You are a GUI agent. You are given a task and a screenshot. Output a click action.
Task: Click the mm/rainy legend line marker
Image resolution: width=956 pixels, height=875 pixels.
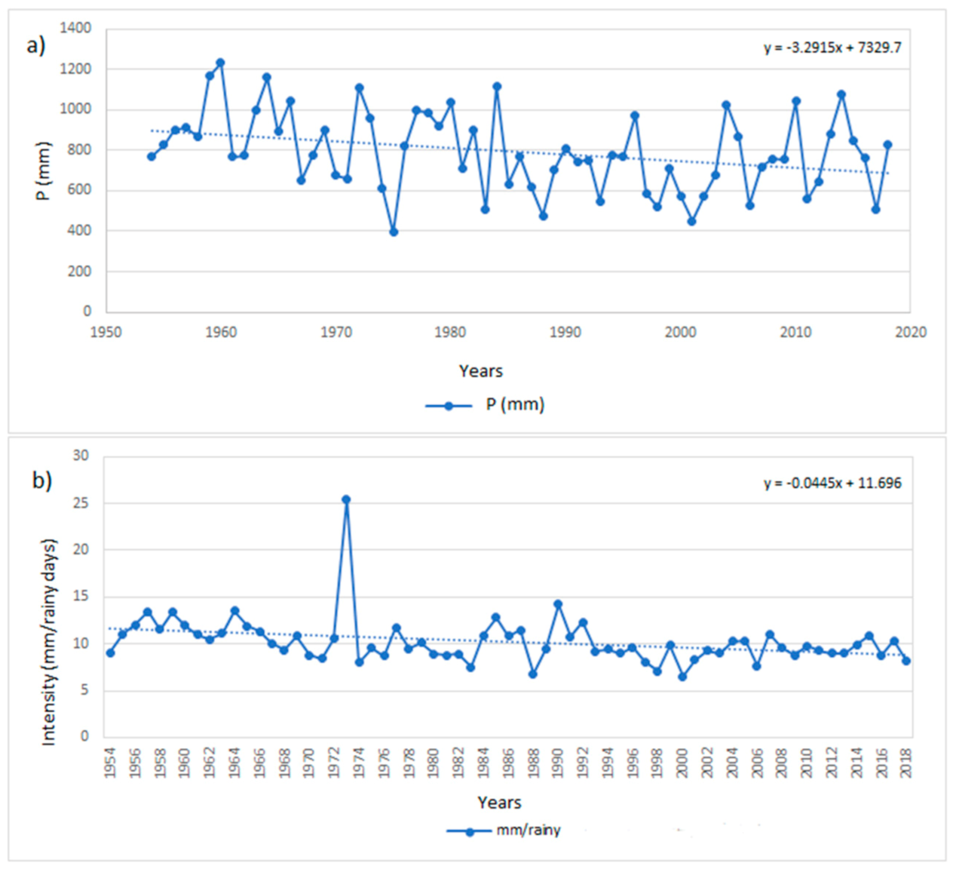pyautogui.click(x=469, y=831)
